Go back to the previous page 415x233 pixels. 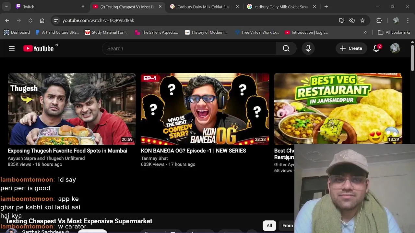click(7, 20)
